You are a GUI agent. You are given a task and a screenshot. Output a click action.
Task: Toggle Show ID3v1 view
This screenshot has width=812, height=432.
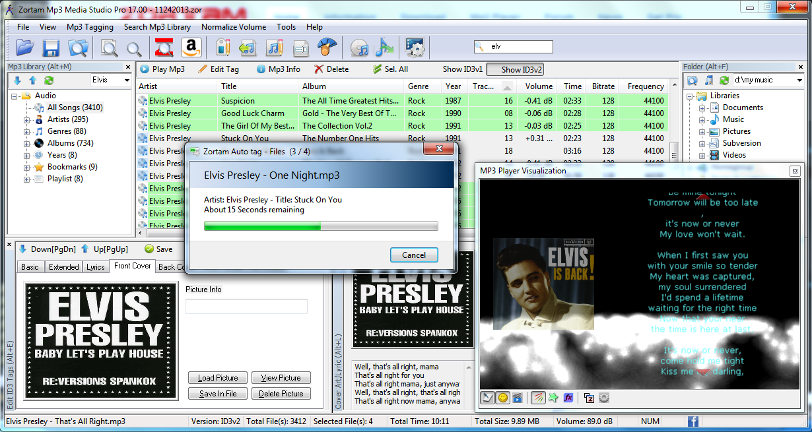463,69
